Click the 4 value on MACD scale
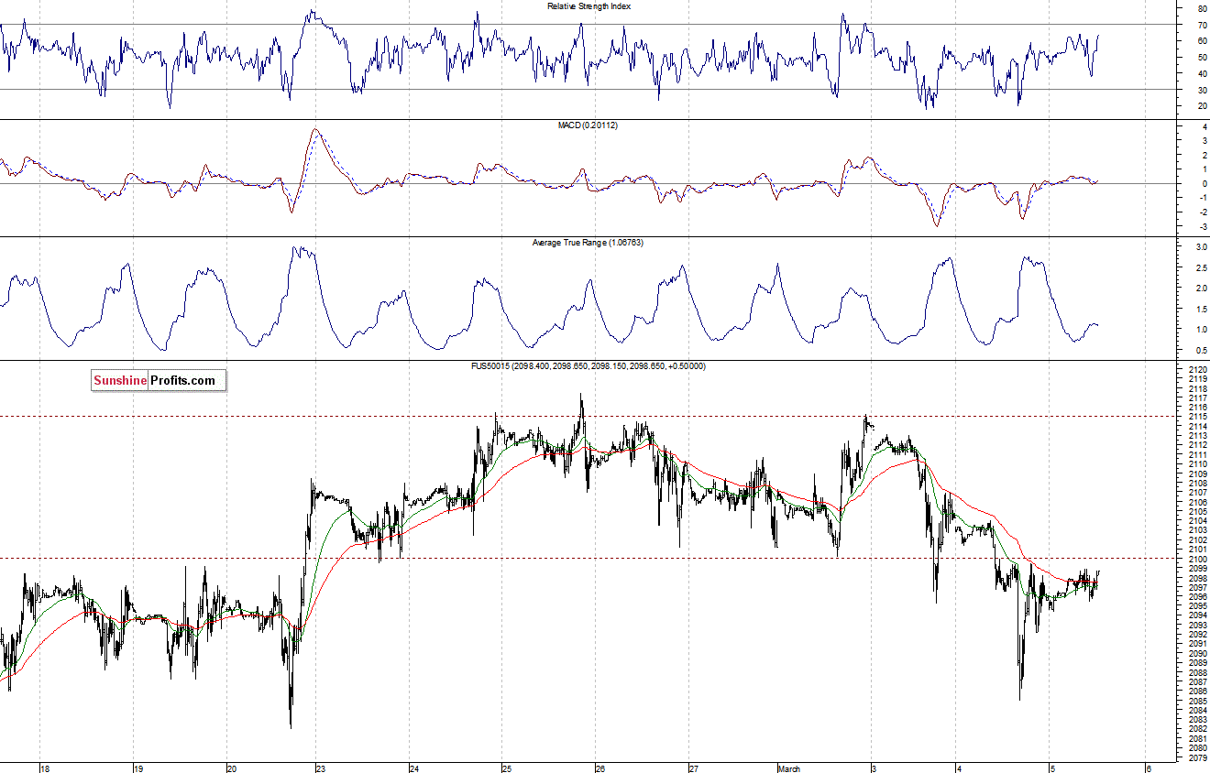Viewport: 1210px width, 773px height. point(1204,126)
